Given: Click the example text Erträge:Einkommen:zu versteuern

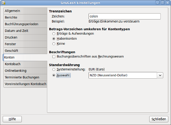Looking at the screenshot, I should [x=114, y=22].
